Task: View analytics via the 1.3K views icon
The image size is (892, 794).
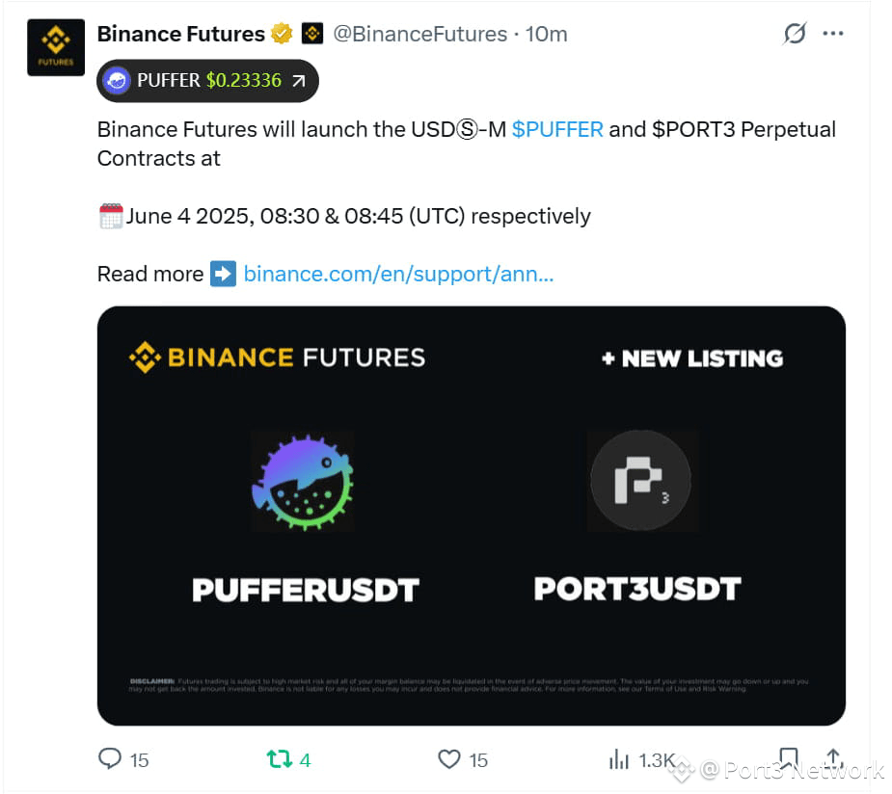Action: pos(618,759)
